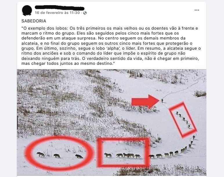Open the three-dot post options menu
This screenshot has width=224, height=177.
coord(197,10)
